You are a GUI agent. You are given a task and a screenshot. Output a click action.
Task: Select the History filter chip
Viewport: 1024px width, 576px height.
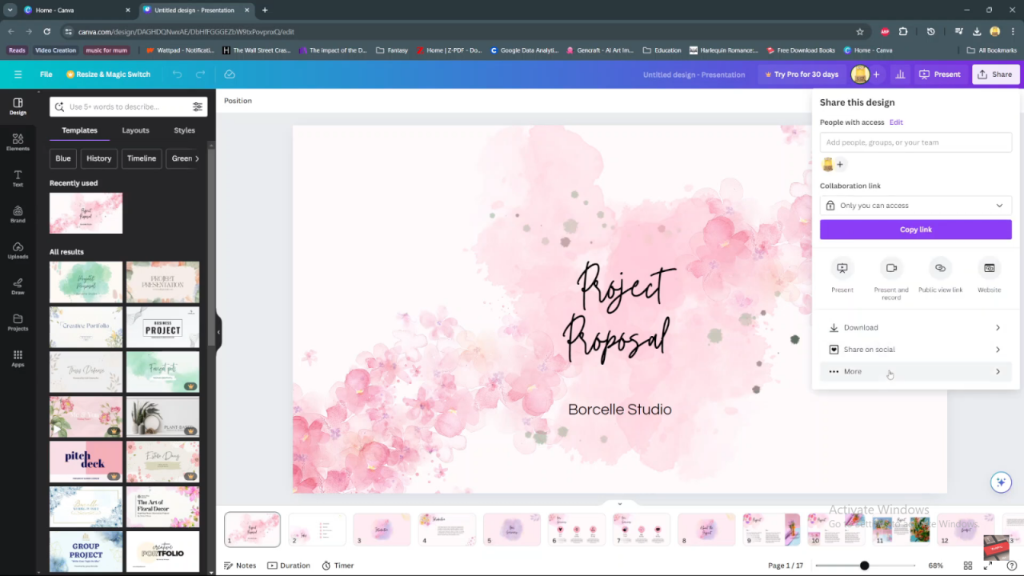pos(99,158)
